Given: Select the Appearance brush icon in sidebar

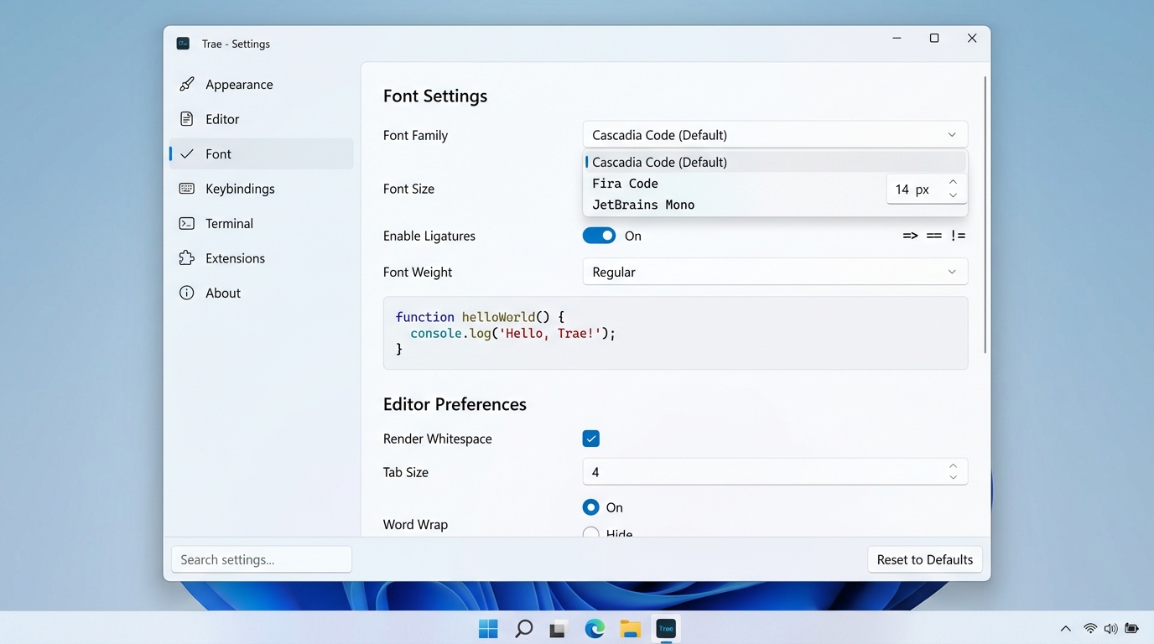Looking at the screenshot, I should [x=188, y=84].
